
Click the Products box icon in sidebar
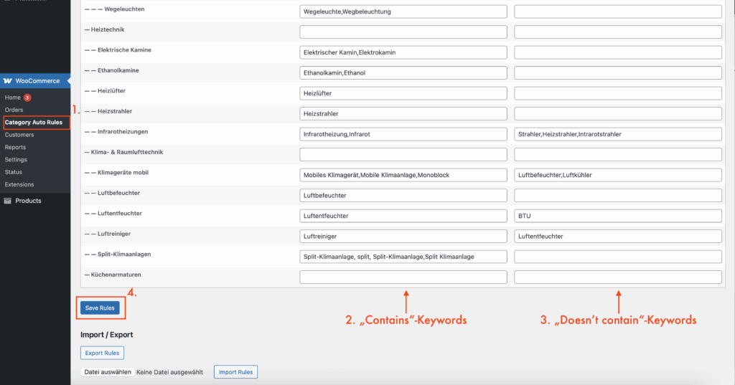click(x=7, y=201)
